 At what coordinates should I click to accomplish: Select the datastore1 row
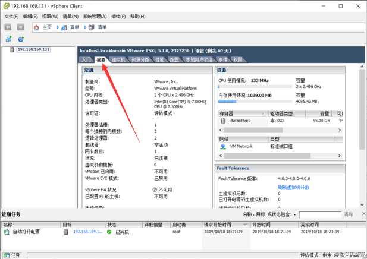[280, 121]
